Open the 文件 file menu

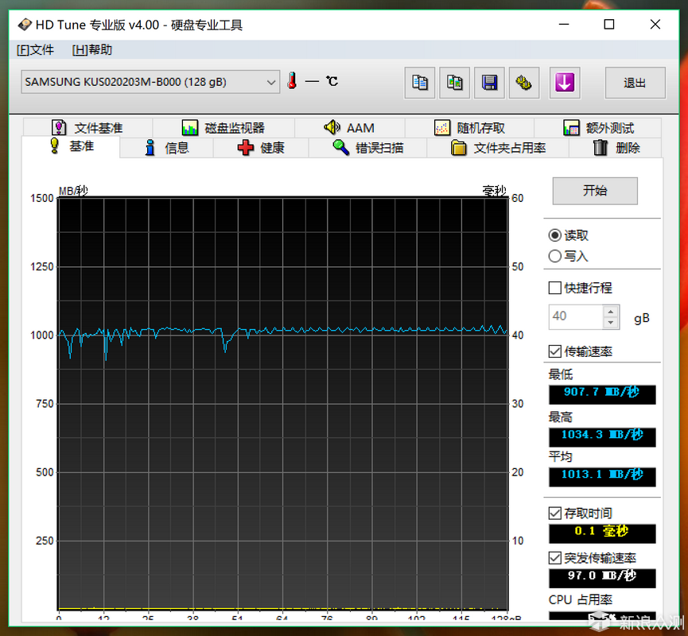(x=35, y=49)
